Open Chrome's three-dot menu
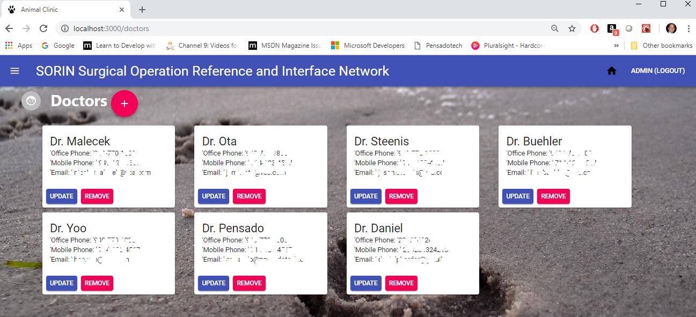Screen dimensions: 696x317 pyautogui.click(x=688, y=28)
